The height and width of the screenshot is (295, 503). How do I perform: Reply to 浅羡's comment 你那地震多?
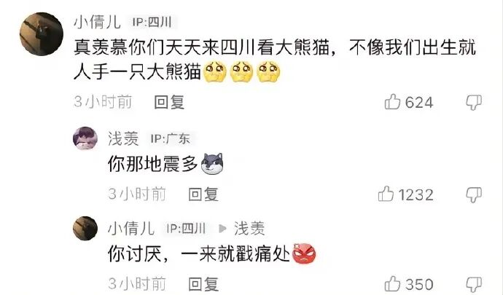(203, 194)
